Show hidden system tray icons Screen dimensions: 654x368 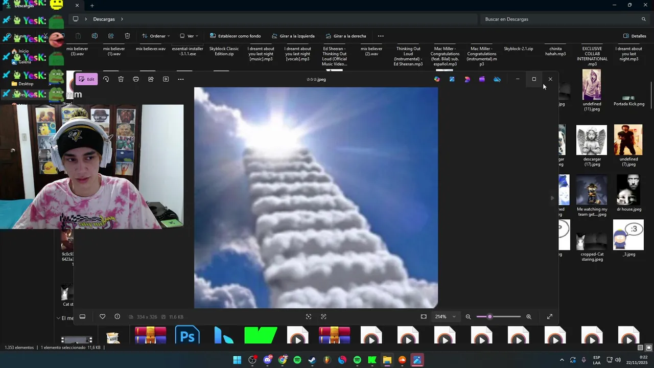click(562, 360)
